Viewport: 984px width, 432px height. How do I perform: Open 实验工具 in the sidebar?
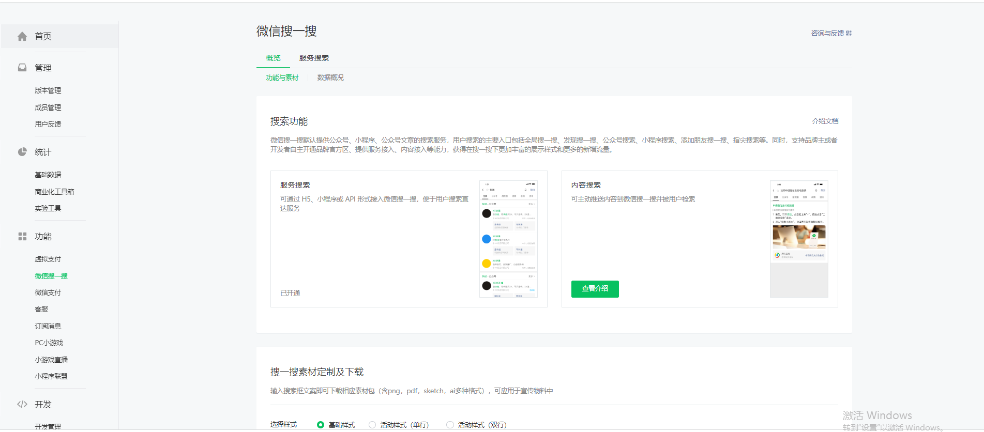(x=48, y=208)
